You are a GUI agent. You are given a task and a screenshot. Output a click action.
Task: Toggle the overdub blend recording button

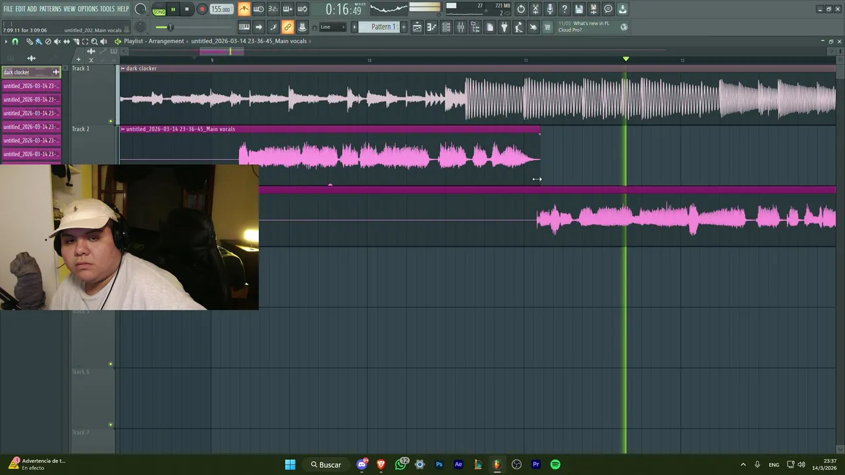click(287, 9)
